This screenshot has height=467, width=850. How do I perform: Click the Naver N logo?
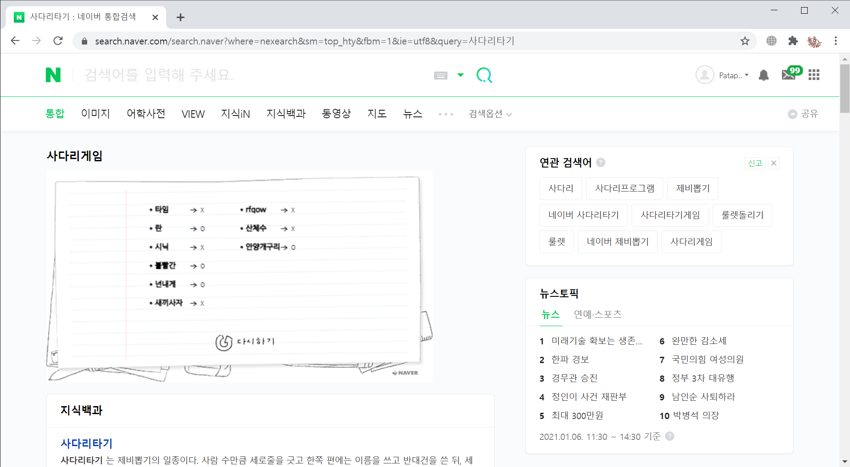[x=53, y=75]
